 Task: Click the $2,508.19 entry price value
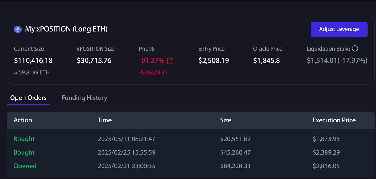click(x=214, y=61)
